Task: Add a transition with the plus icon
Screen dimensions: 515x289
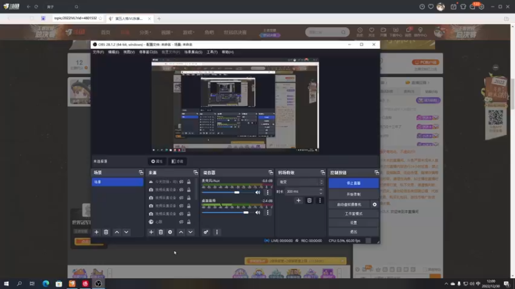Action: tap(298, 200)
